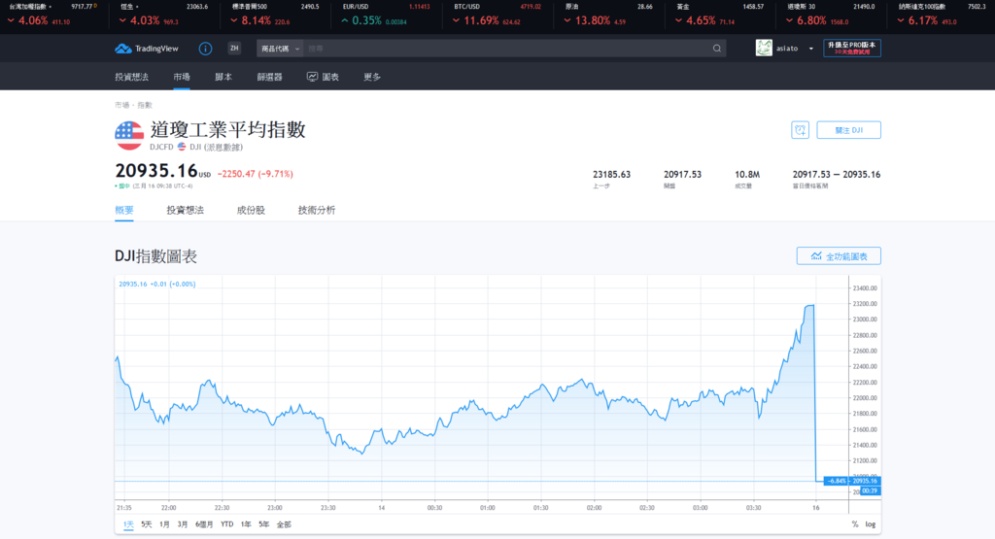Open the 篩選器 navigation item
The height and width of the screenshot is (539, 995).
pos(270,77)
